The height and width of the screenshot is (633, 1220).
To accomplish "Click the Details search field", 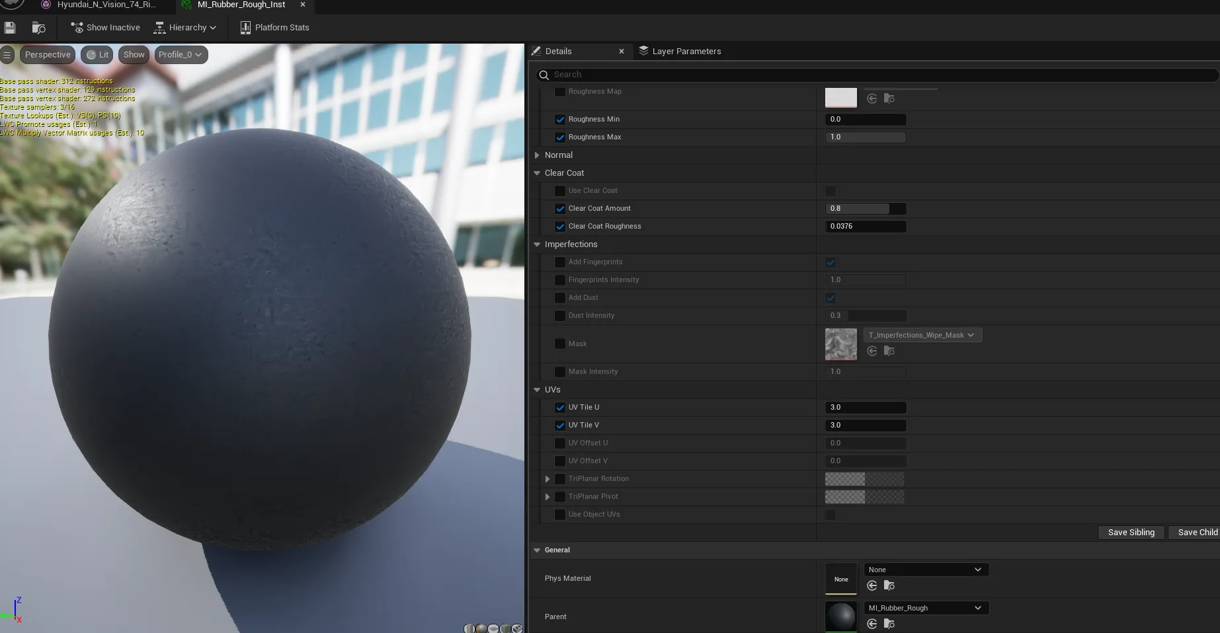I will [877, 75].
